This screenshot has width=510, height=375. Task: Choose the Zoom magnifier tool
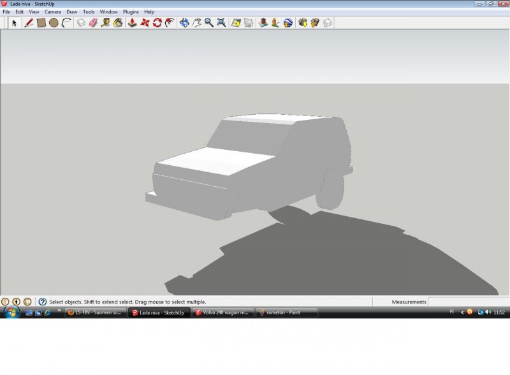pos(209,23)
